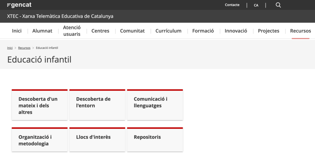Image resolution: width=315 pixels, height=163 pixels.
Task: Open the Comunitat menu
Action: pyautogui.click(x=132, y=31)
